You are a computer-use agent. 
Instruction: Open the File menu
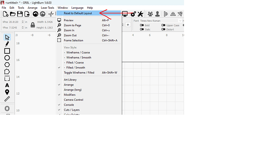point(4,8)
